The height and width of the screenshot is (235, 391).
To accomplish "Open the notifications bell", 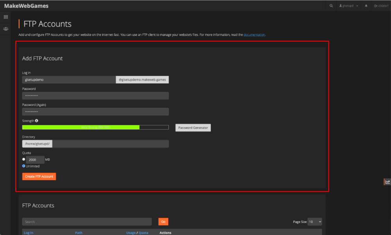I will [366, 6].
